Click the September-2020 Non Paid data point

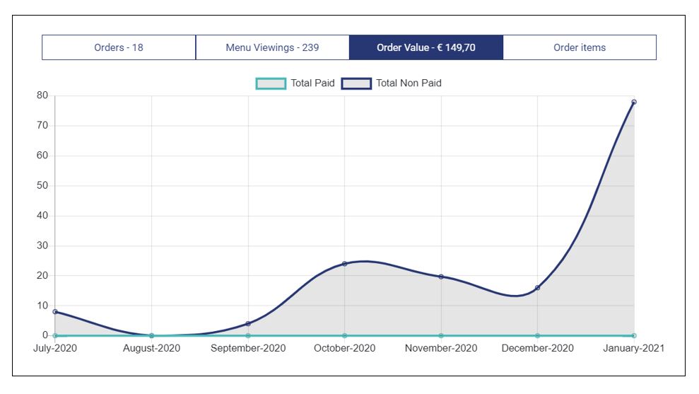[x=248, y=324]
